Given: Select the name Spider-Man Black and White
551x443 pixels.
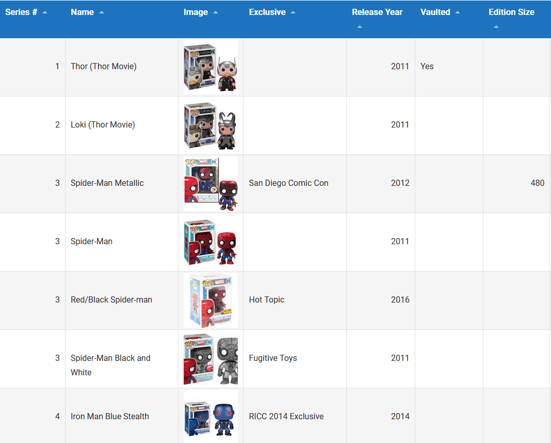Looking at the screenshot, I should (111, 366).
